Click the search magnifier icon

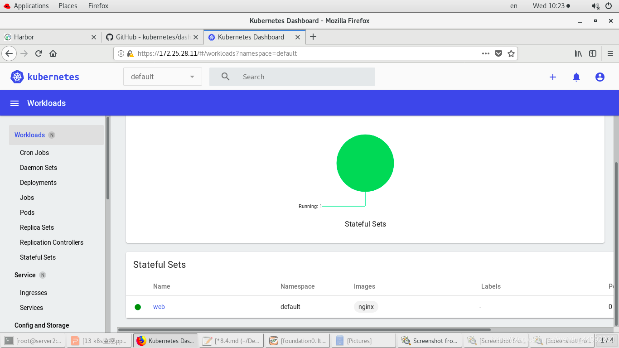click(x=225, y=77)
